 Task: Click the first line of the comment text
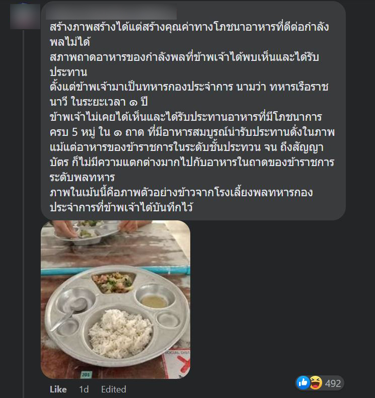(x=189, y=27)
